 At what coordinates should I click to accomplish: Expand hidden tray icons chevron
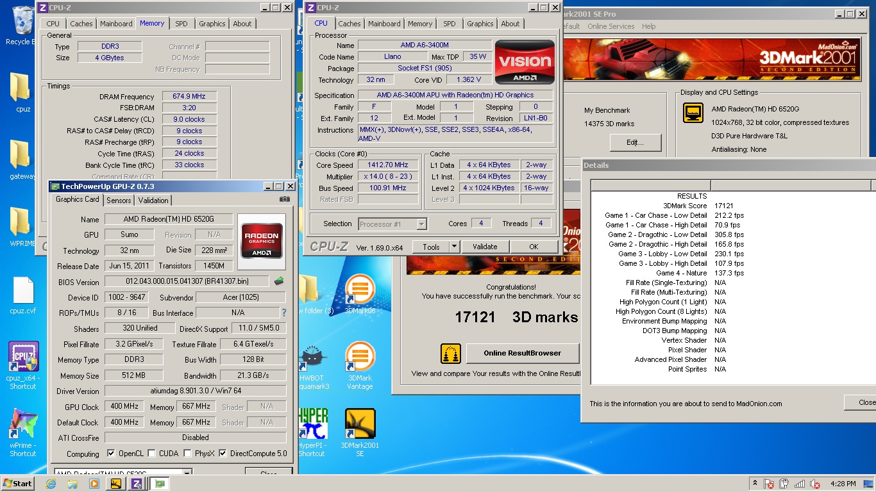tap(755, 484)
